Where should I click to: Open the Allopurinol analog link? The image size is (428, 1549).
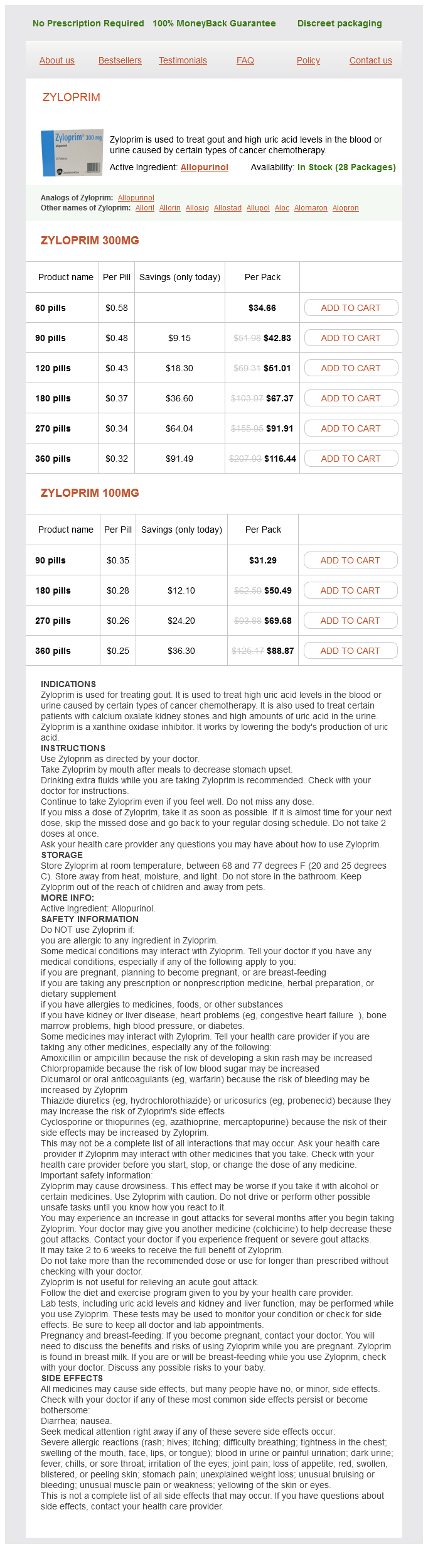pos(136,198)
